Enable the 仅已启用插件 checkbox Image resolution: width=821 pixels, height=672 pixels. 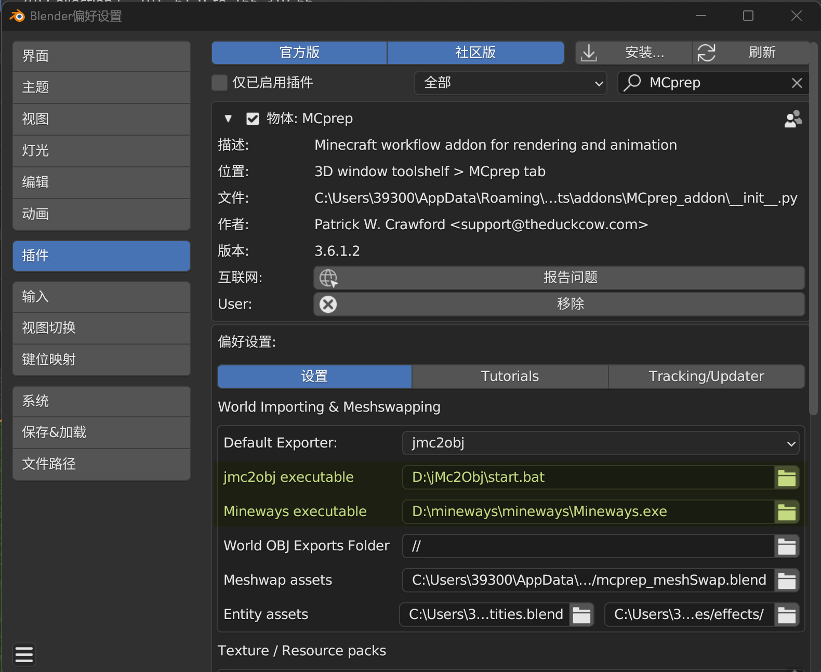(x=220, y=83)
